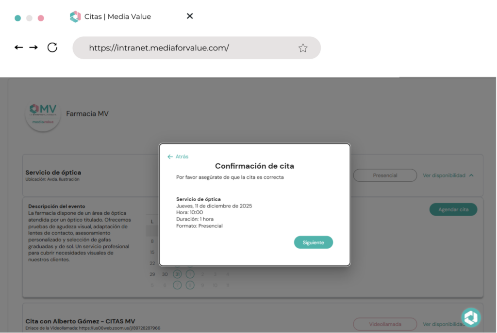Click the Agendar cita button
Screen dimensions: 497x333
[x=453, y=209]
